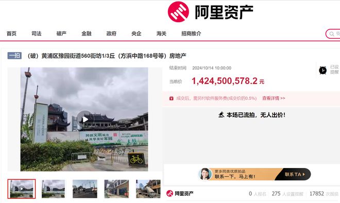Click the 阿里资产 logo icon at top

pos(178,12)
